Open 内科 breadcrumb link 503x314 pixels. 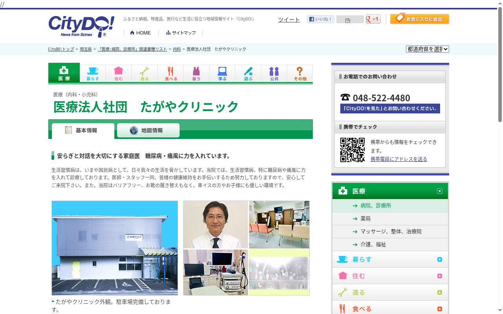tap(177, 49)
